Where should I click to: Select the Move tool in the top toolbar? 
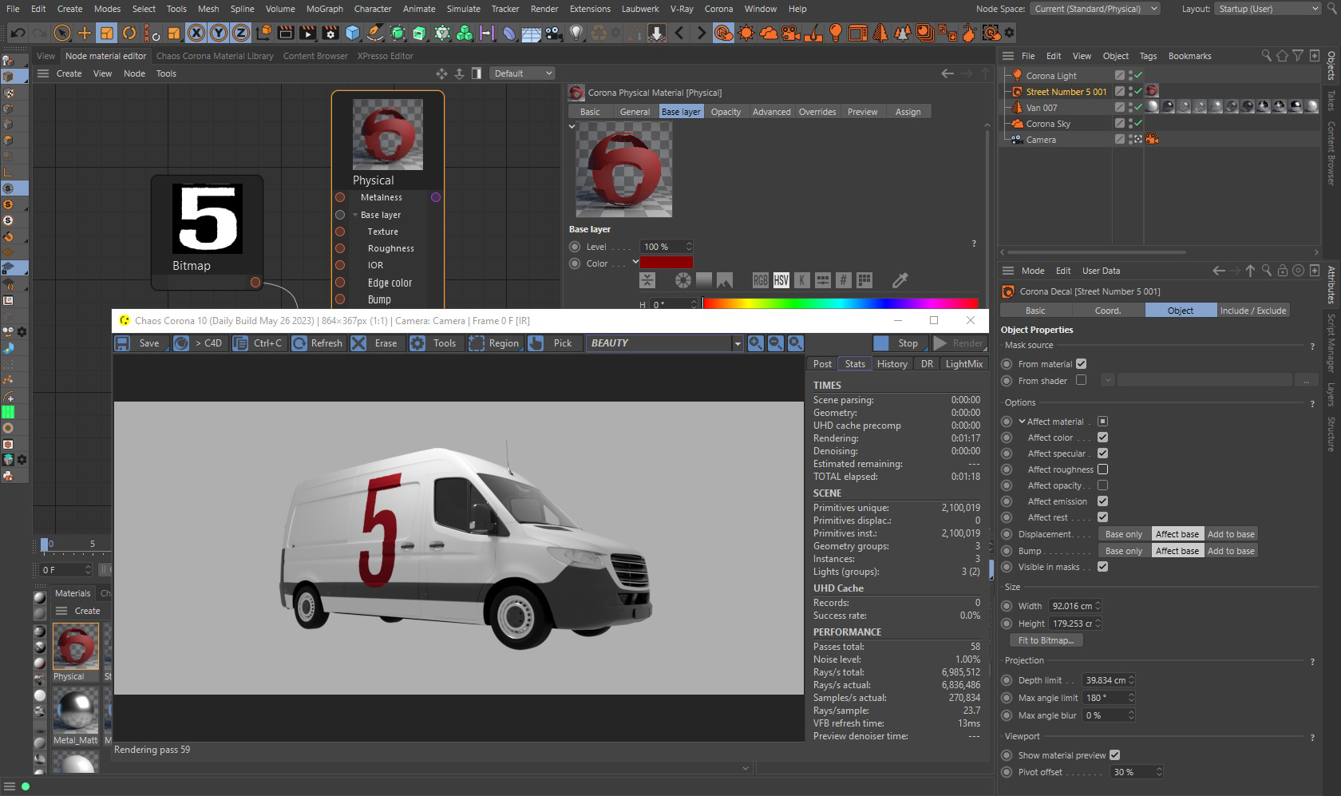tap(84, 34)
